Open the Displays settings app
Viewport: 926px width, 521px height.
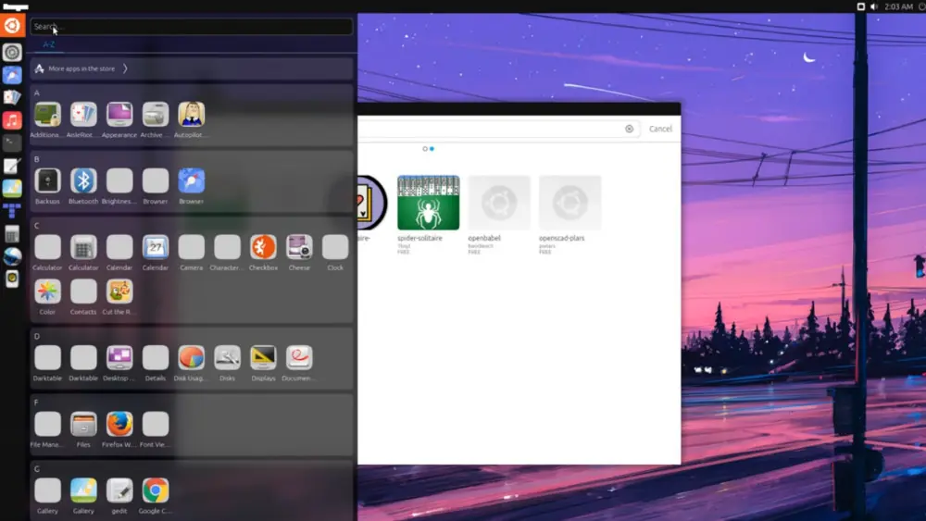tap(263, 357)
